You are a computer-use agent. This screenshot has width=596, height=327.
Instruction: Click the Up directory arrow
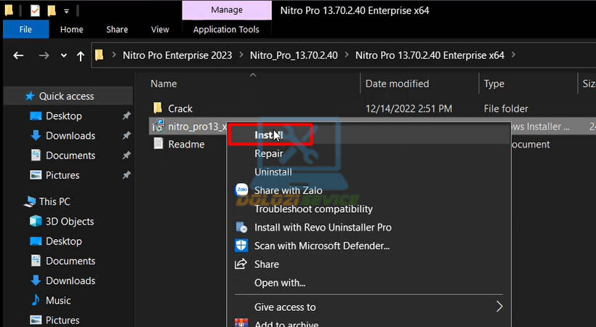coord(81,56)
